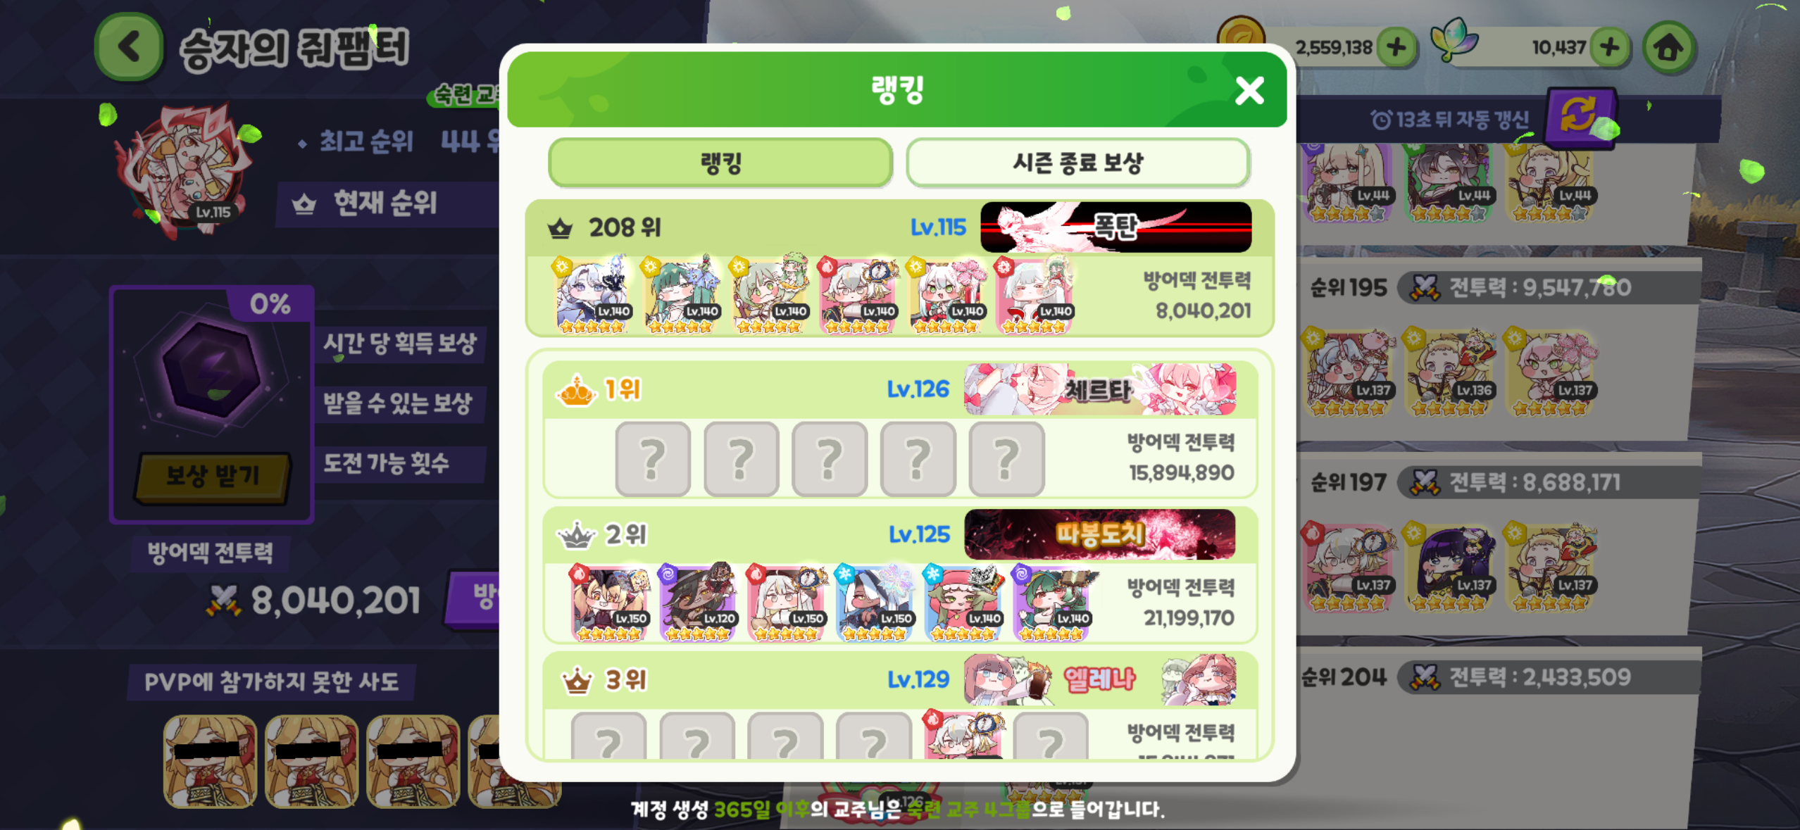
Task: Select the 랭킹 tab
Action: pyautogui.click(x=720, y=163)
